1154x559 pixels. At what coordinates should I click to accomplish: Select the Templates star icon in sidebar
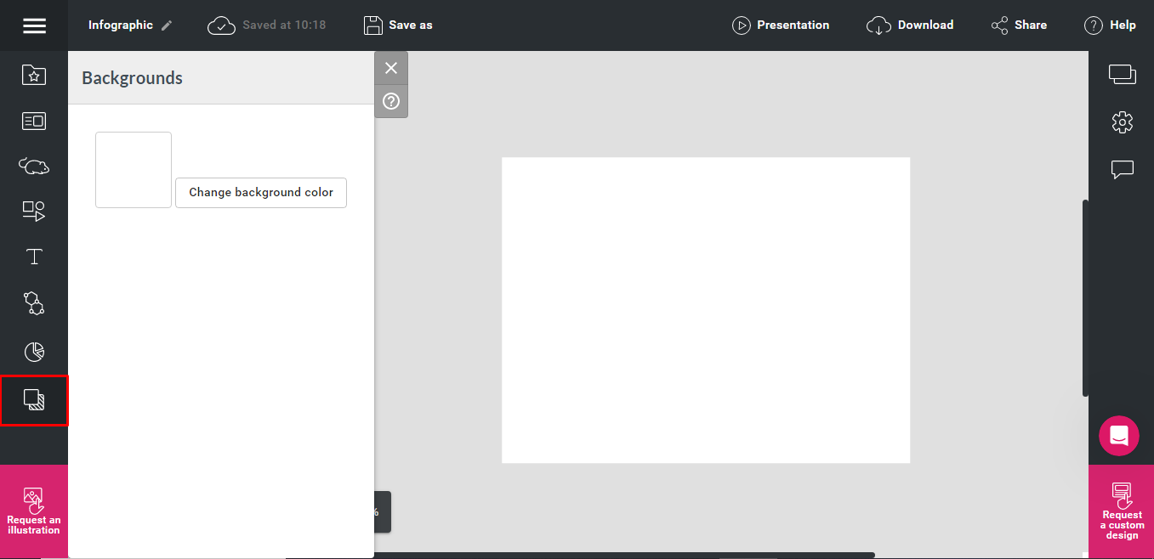(x=34, y=75)
